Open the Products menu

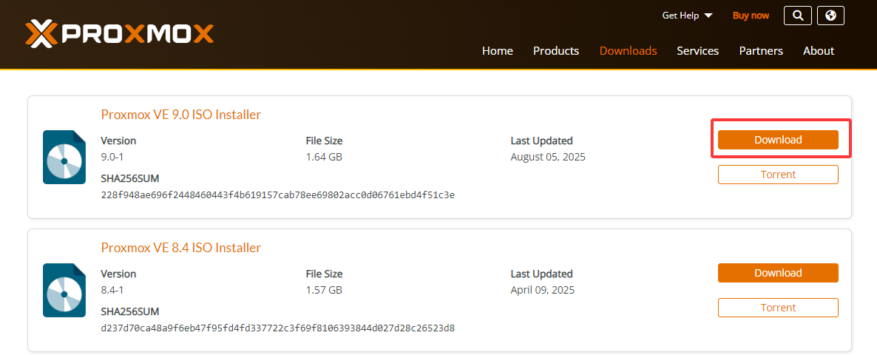556,51
